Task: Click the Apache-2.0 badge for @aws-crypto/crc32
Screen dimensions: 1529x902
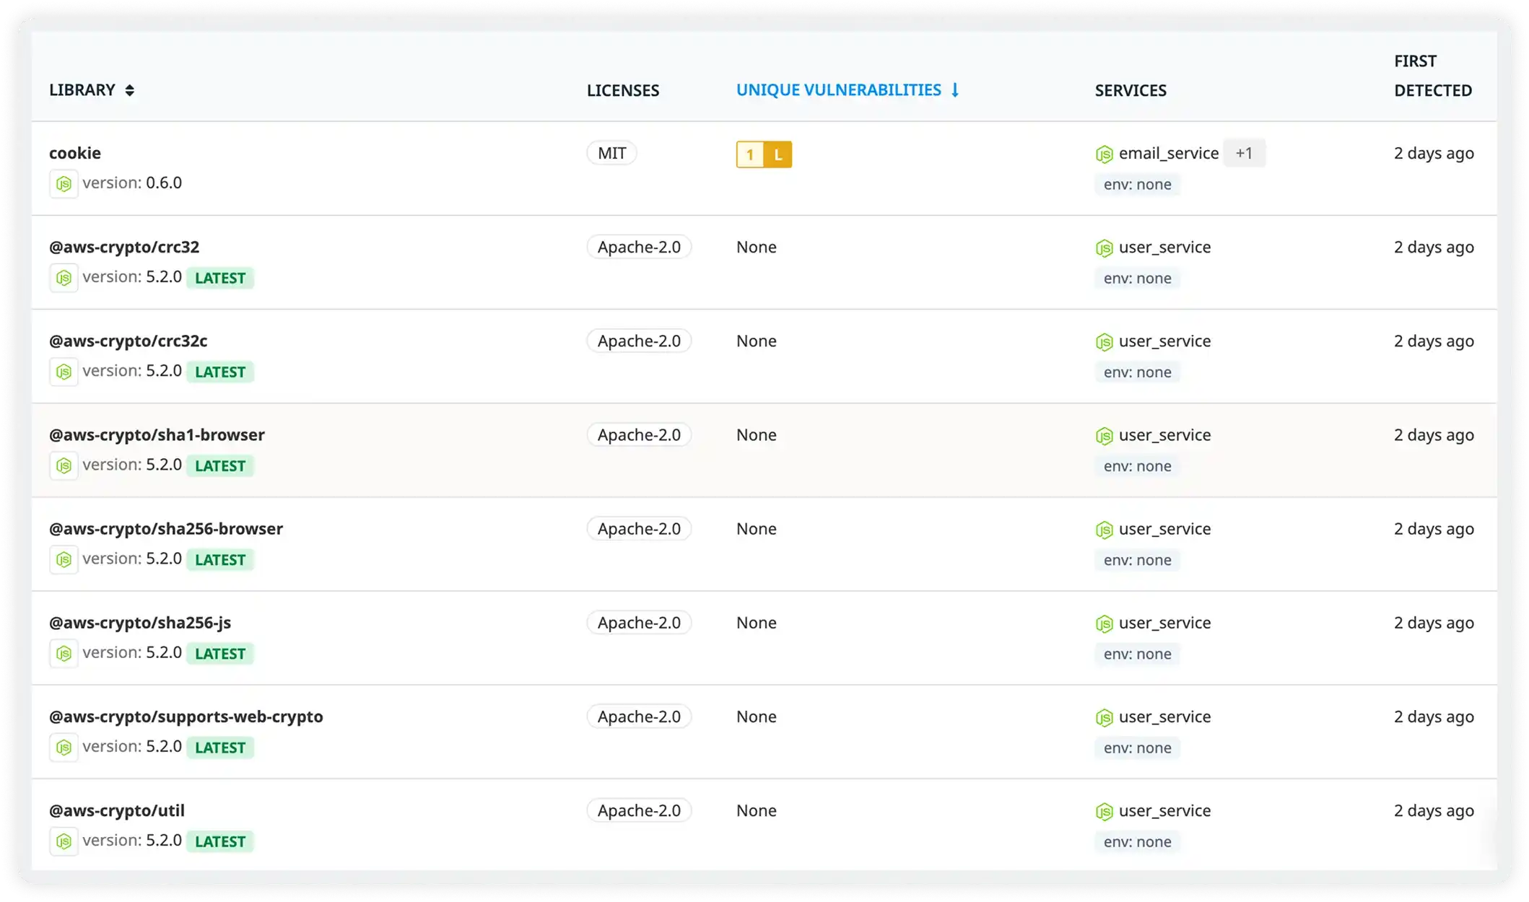Action: (x=638, y=246)
